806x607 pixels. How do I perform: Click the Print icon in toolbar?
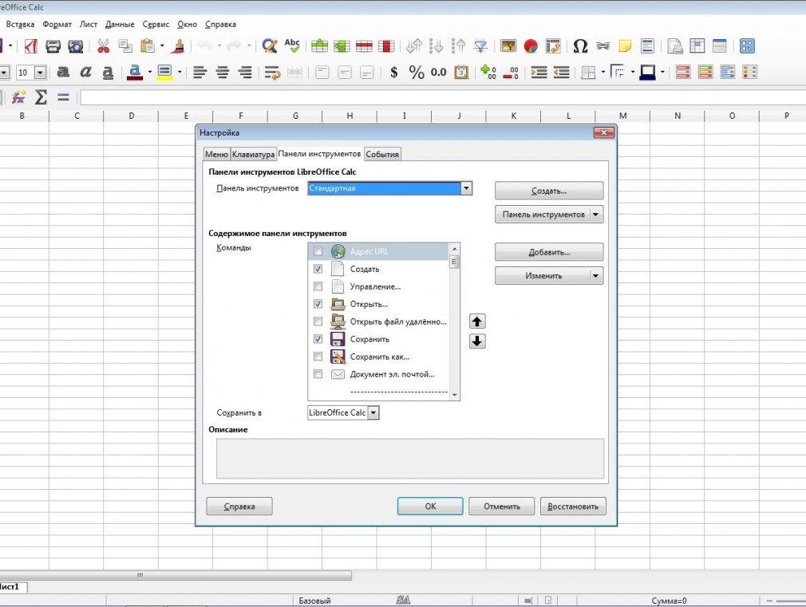click(x=53, y=46)
